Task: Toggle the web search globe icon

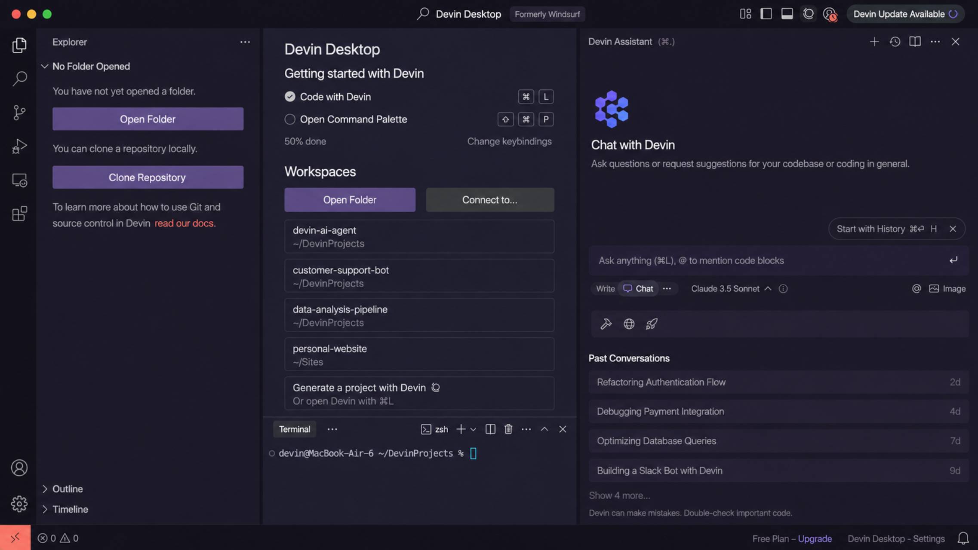Action: 629,324
